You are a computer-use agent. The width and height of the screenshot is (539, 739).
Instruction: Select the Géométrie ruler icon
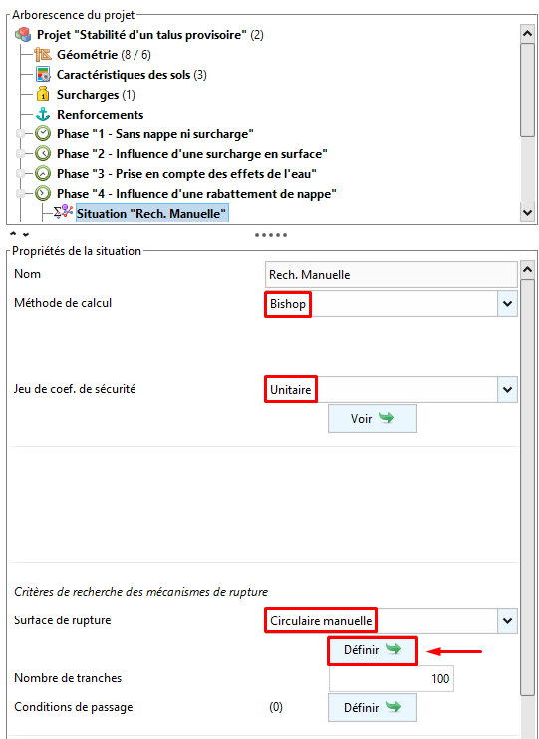click(x=43, y=55)
